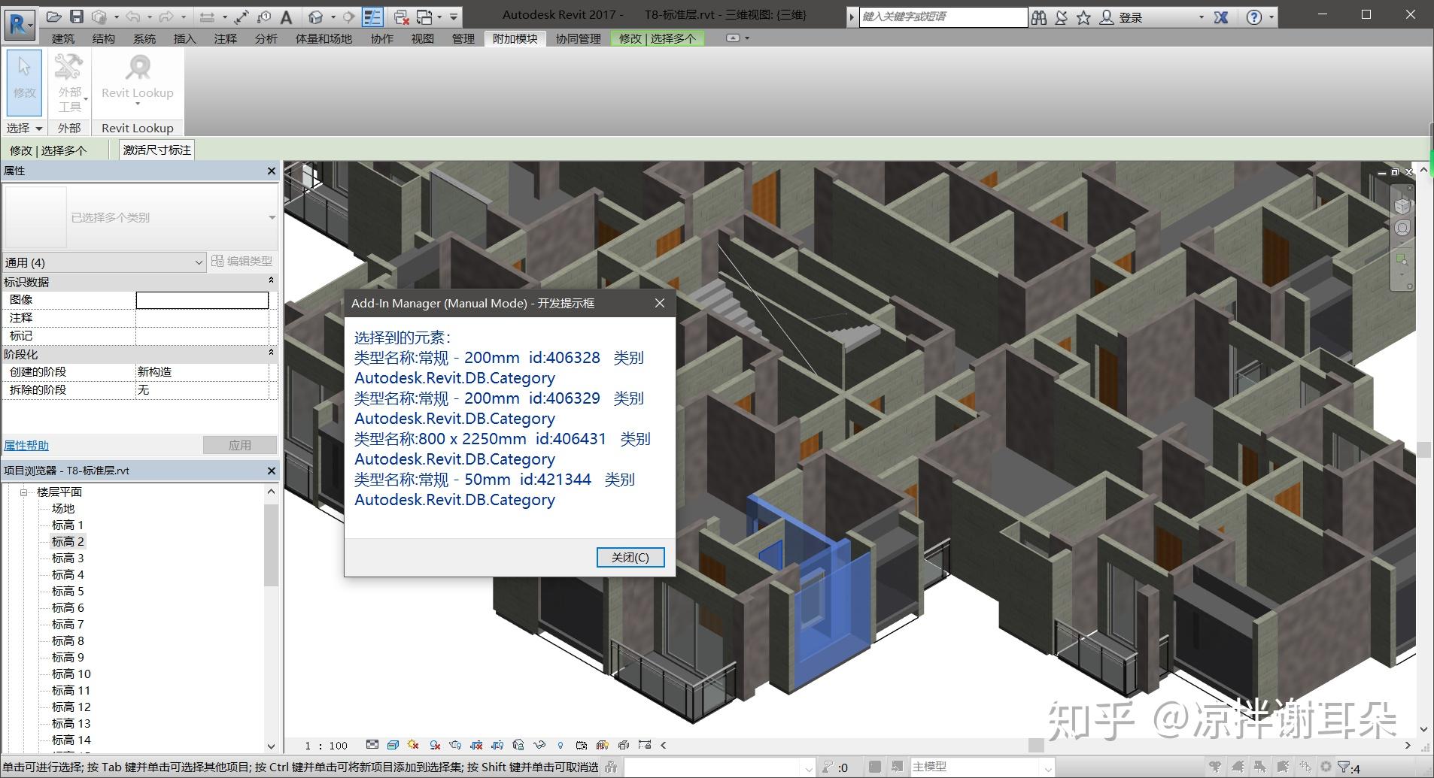Screen dimensions: 1434x778
Task: Click the 图像 property value field
Action: point(202,300)
